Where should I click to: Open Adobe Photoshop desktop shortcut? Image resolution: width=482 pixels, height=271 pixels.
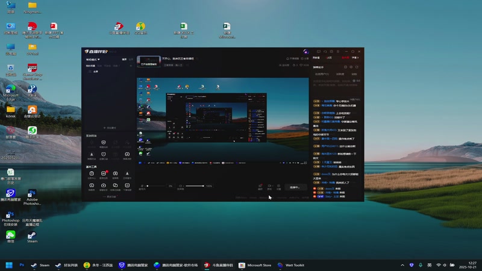tap(32, 197)
